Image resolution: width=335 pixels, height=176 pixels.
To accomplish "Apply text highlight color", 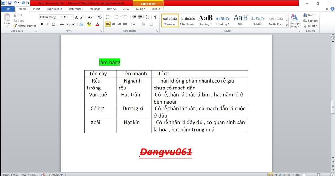I will pos(89,24).
